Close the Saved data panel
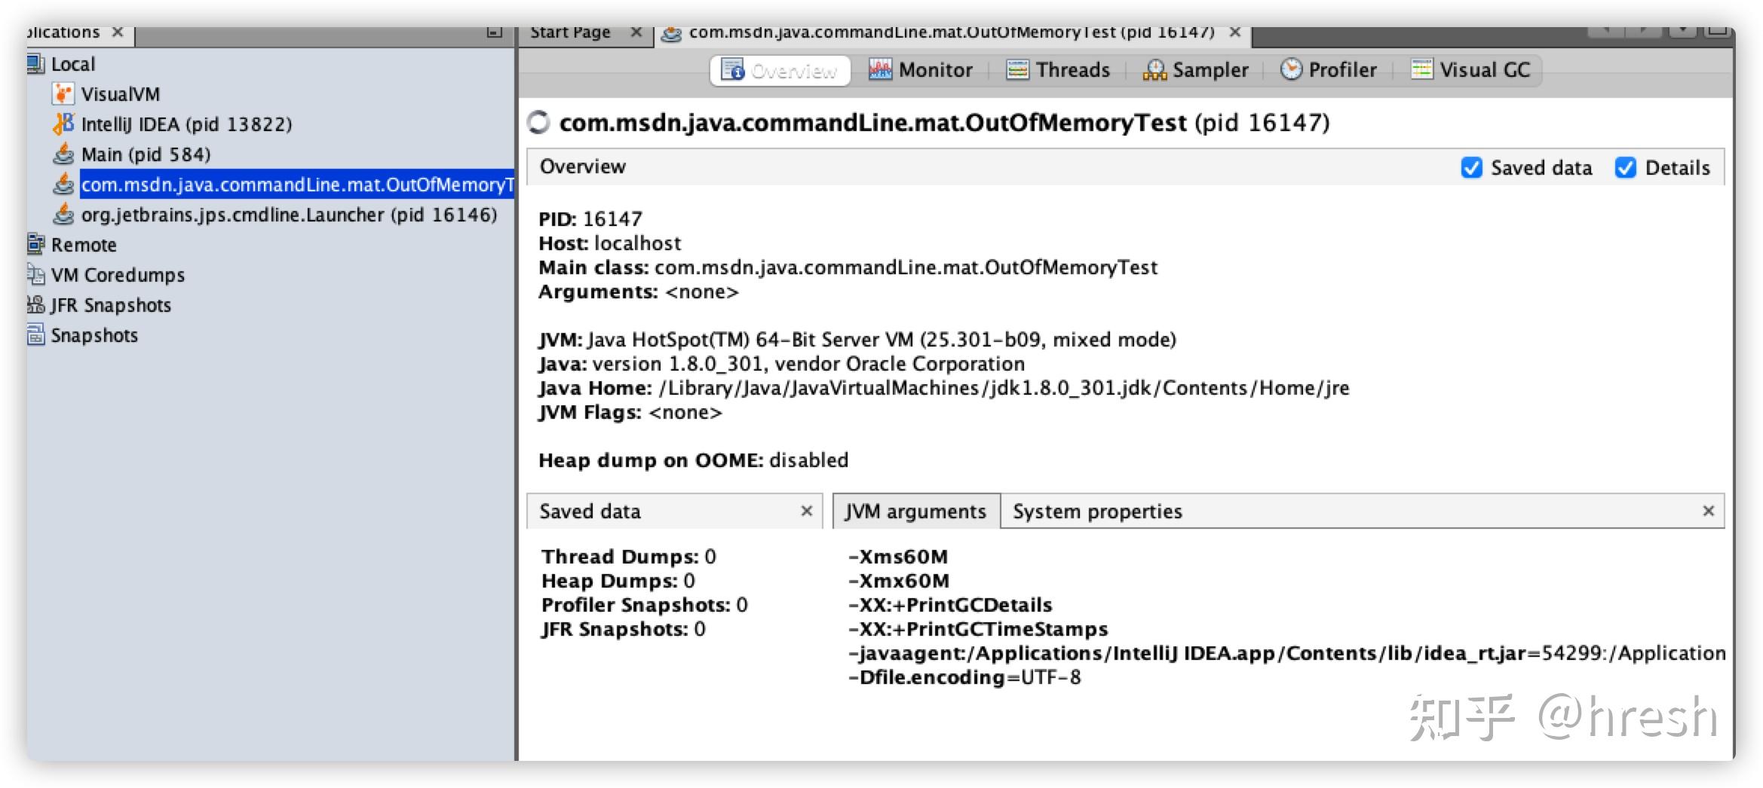This screenshot has height=788, width=1763. pyautogui.click(x=806, y=511)
